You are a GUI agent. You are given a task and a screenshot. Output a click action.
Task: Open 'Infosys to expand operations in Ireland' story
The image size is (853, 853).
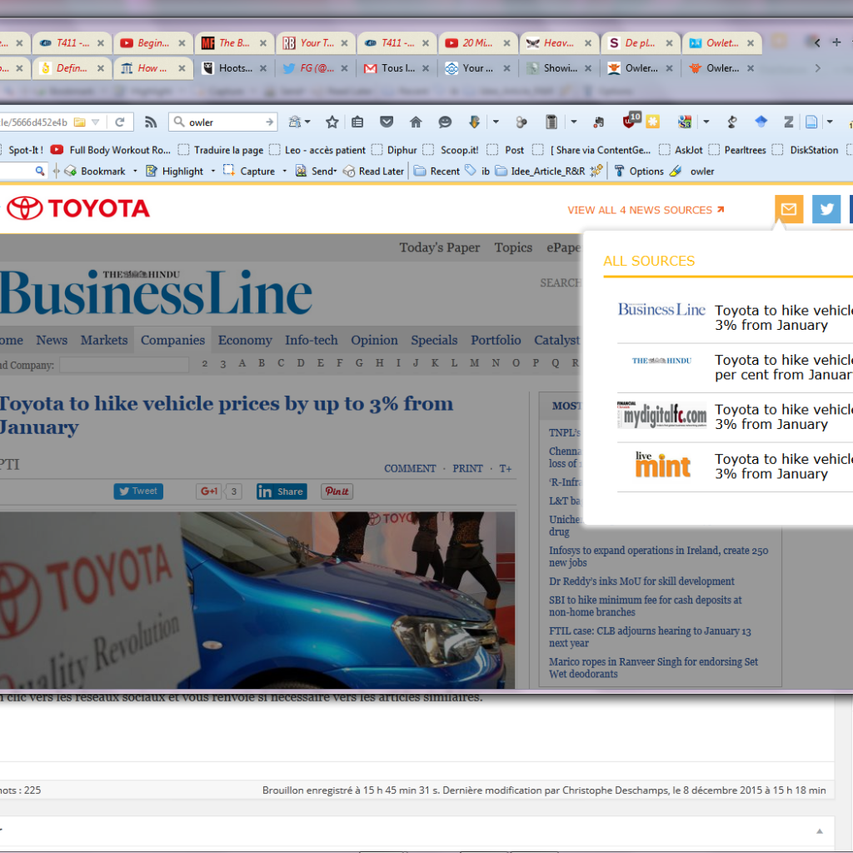(x=658, y=556)
